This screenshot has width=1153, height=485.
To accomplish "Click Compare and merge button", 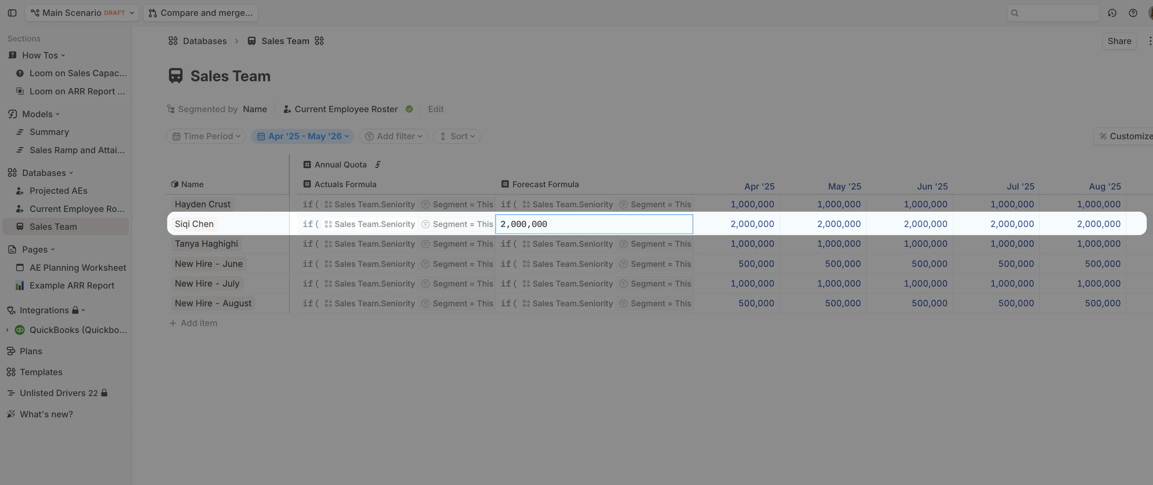I will (x=201, y=13).
